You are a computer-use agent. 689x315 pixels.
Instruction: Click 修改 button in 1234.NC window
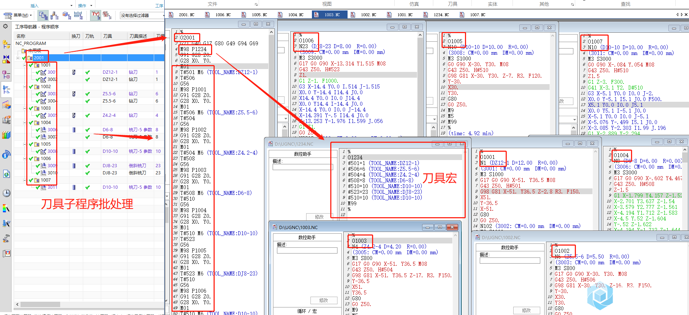[319, 217]
